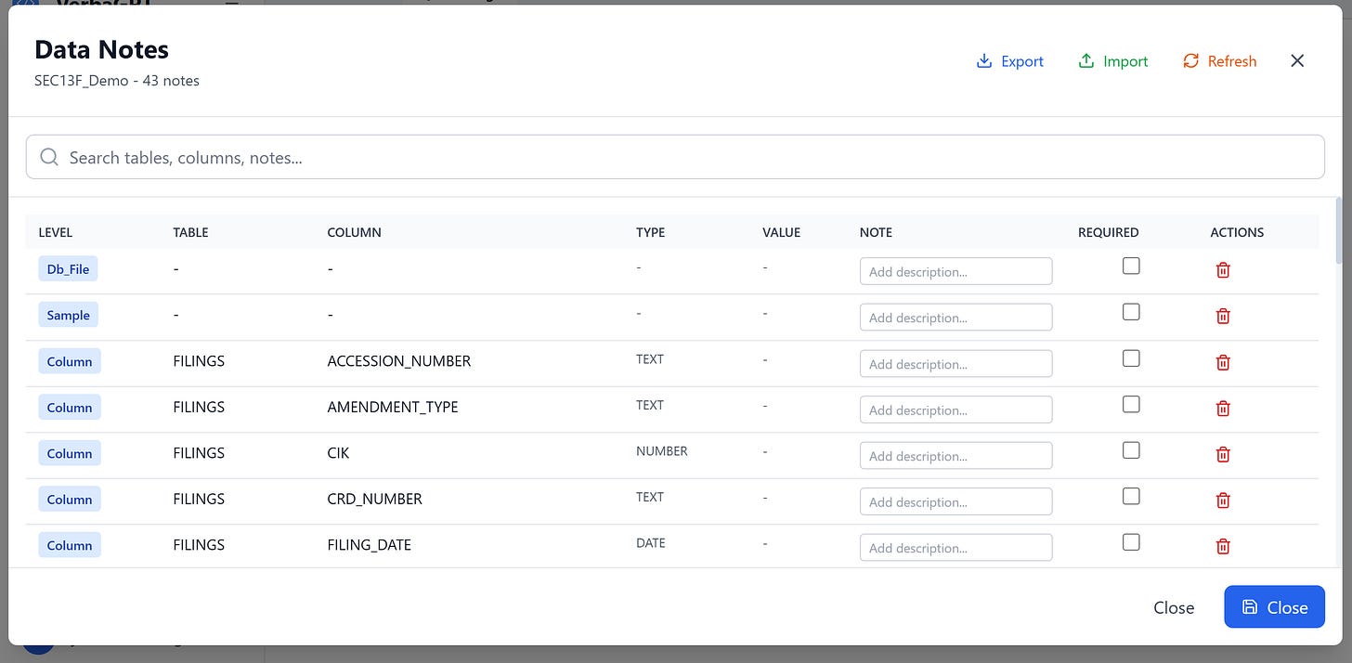Add description for the Sample row

pyautogui.click(x=955, y=318)
